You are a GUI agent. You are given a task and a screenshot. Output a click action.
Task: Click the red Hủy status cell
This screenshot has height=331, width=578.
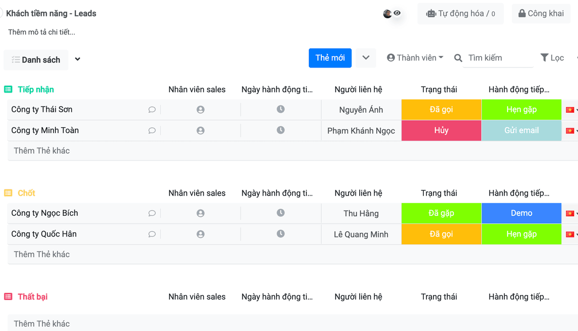point(441,131)
